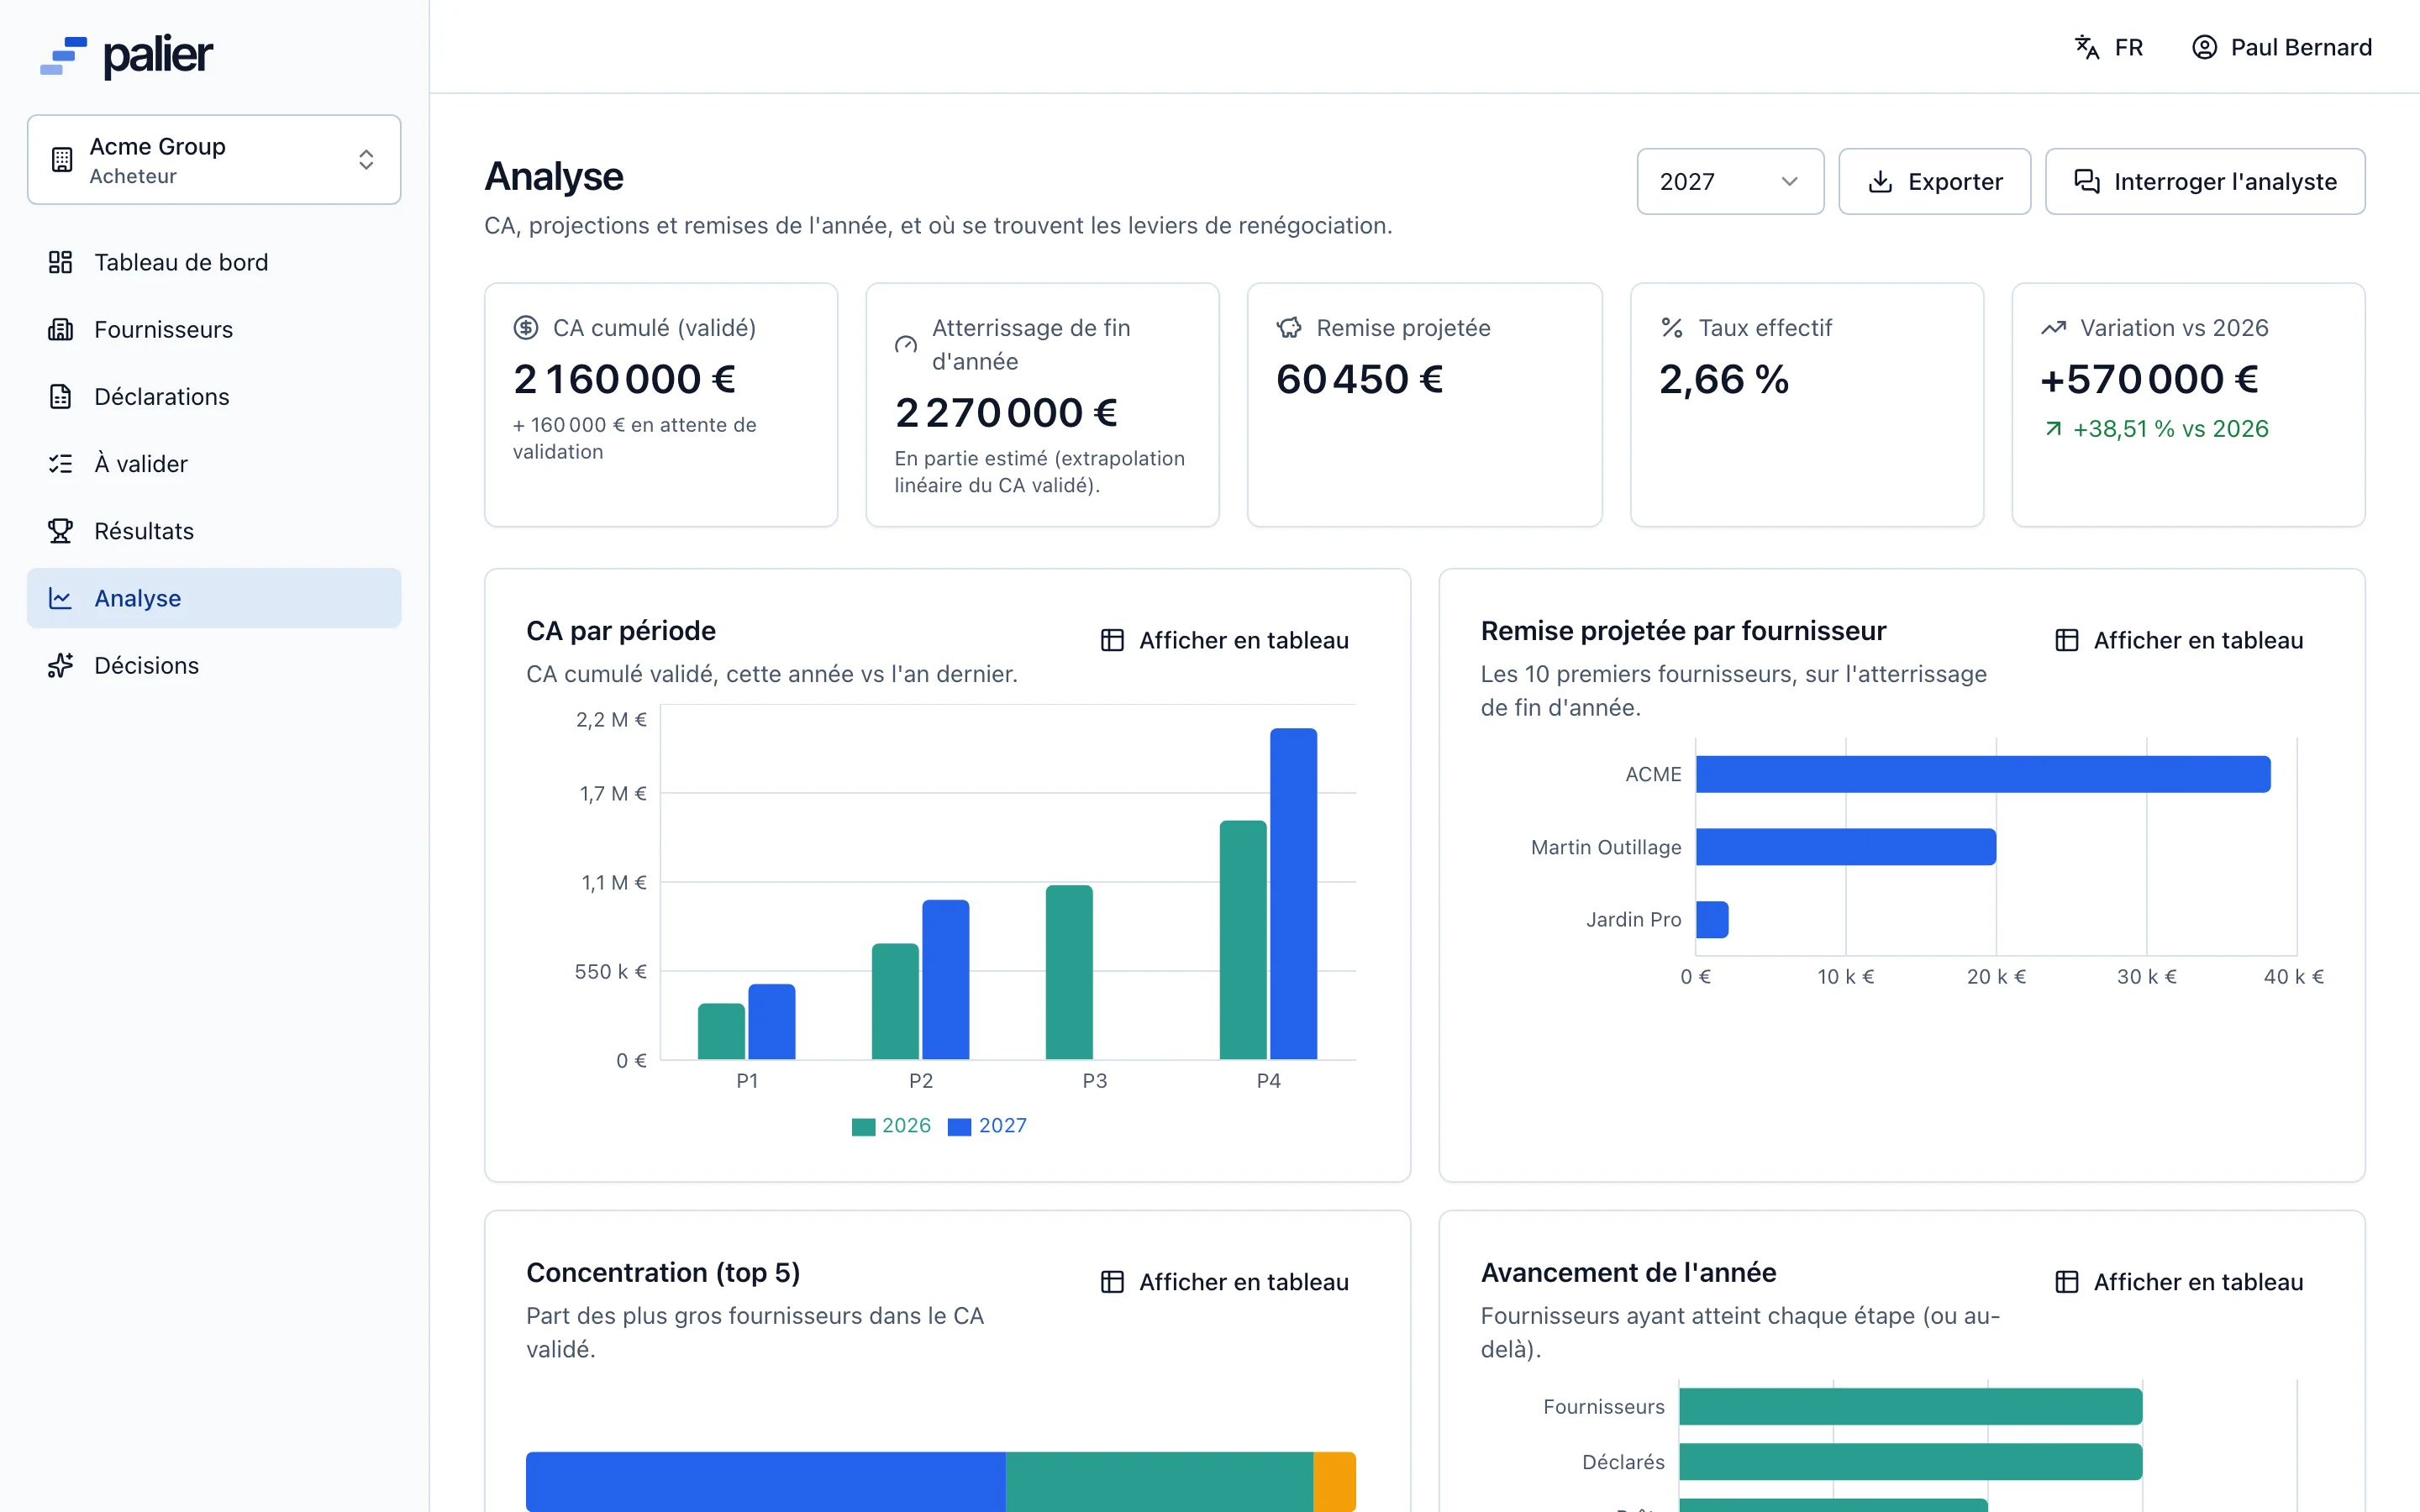Click table icon in Concentration card
The image size is (2420, 1512).
[1112, 1282]
